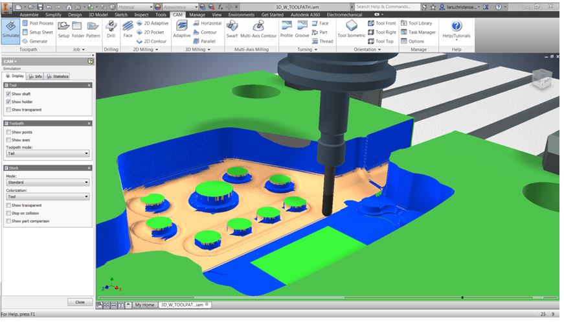Enable Show axes checkbox
564x322 pixels.
pos(8,140)
